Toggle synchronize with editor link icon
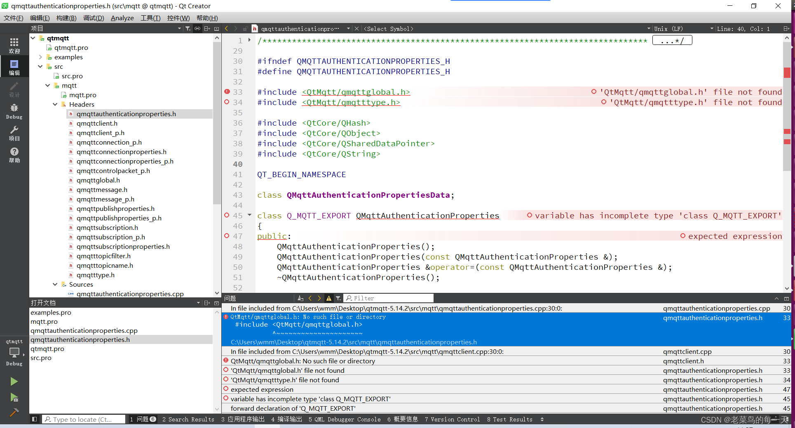The height and width of the screenshot is (428, 795). (197, 28)
